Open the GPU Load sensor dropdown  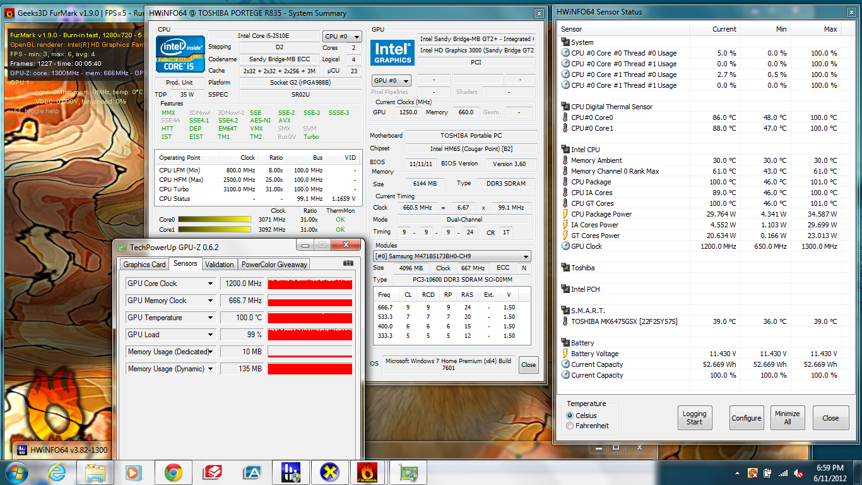point(210,335)
